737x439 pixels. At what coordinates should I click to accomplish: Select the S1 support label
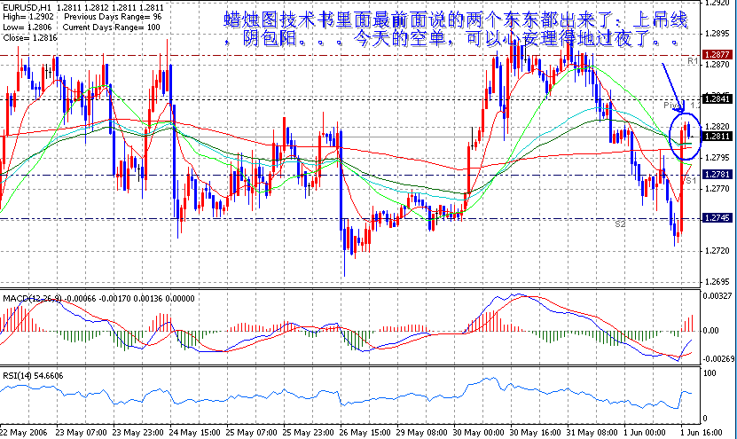pos(691,181)
